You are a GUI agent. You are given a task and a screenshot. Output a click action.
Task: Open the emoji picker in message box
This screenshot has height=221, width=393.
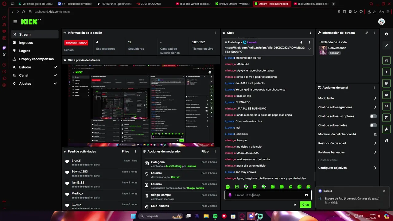(x=306, y=195)
